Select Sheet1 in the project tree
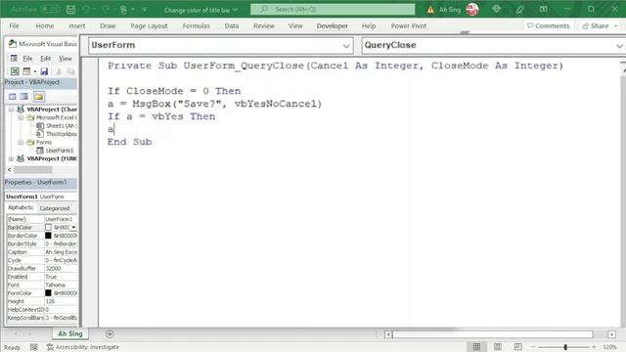 click(61, 126)
